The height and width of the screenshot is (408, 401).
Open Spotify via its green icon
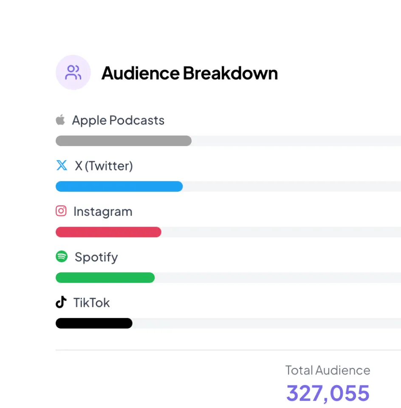tap(61, 256)
